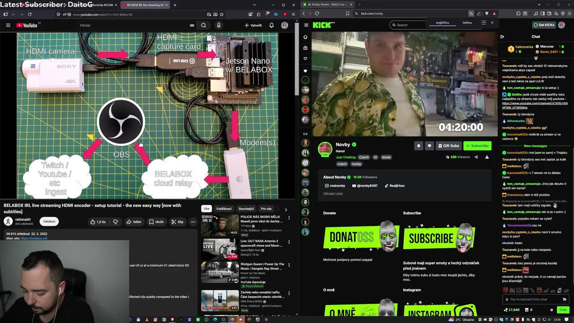Go to the YouTube home logo
The height and width of the screenshot is (323, 574).
coord(27,26)
